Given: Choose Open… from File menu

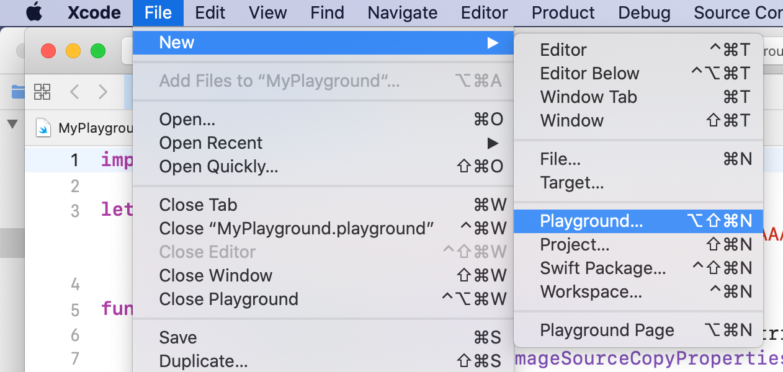Looking at the screenshot, I should [x=323, y=119].
